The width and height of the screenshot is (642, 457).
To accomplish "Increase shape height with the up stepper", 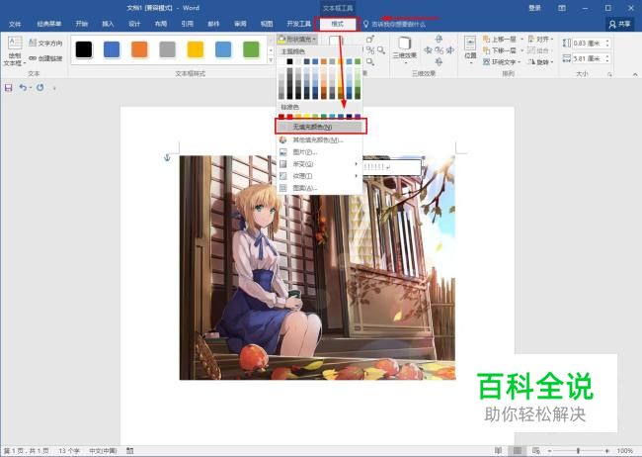I will coord(607,41).
